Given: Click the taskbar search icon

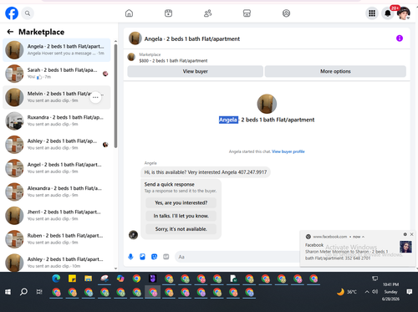Looking at the screenshot, I should [23, 292].
